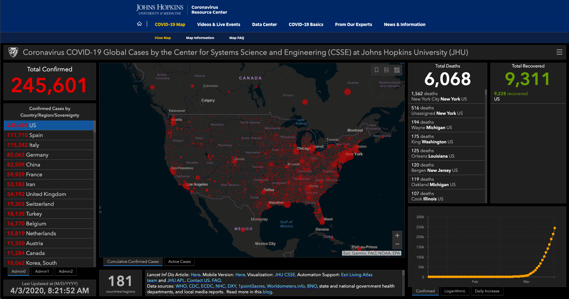Open News & Information

404,24
